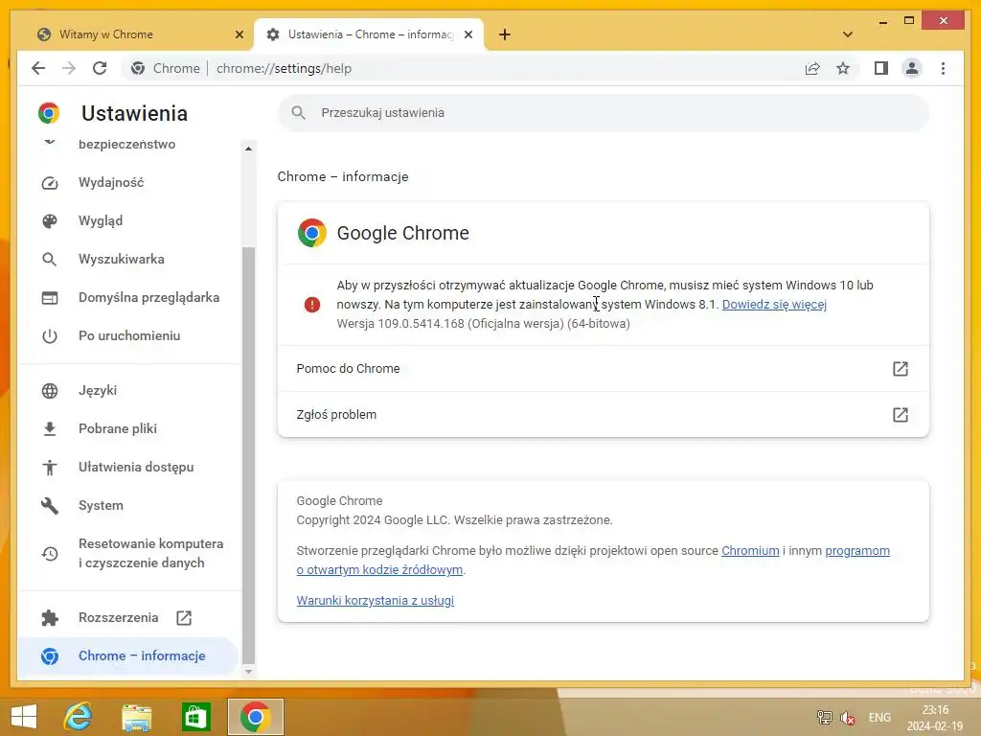The height and width of the screenshot is (736, 981).
Task: Click the reset history clock icon
Action: (x=50, y=554)
